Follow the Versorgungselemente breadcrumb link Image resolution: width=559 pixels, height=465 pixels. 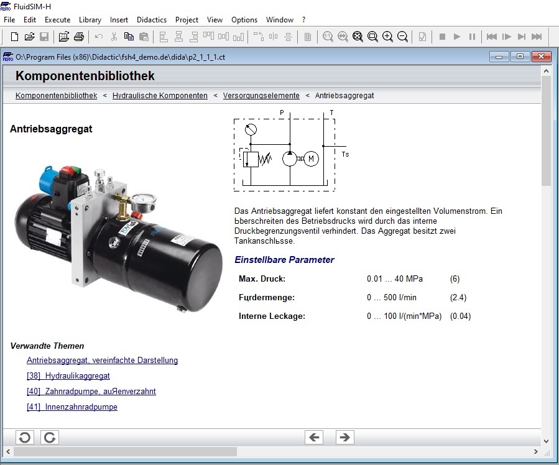(261, 96)
